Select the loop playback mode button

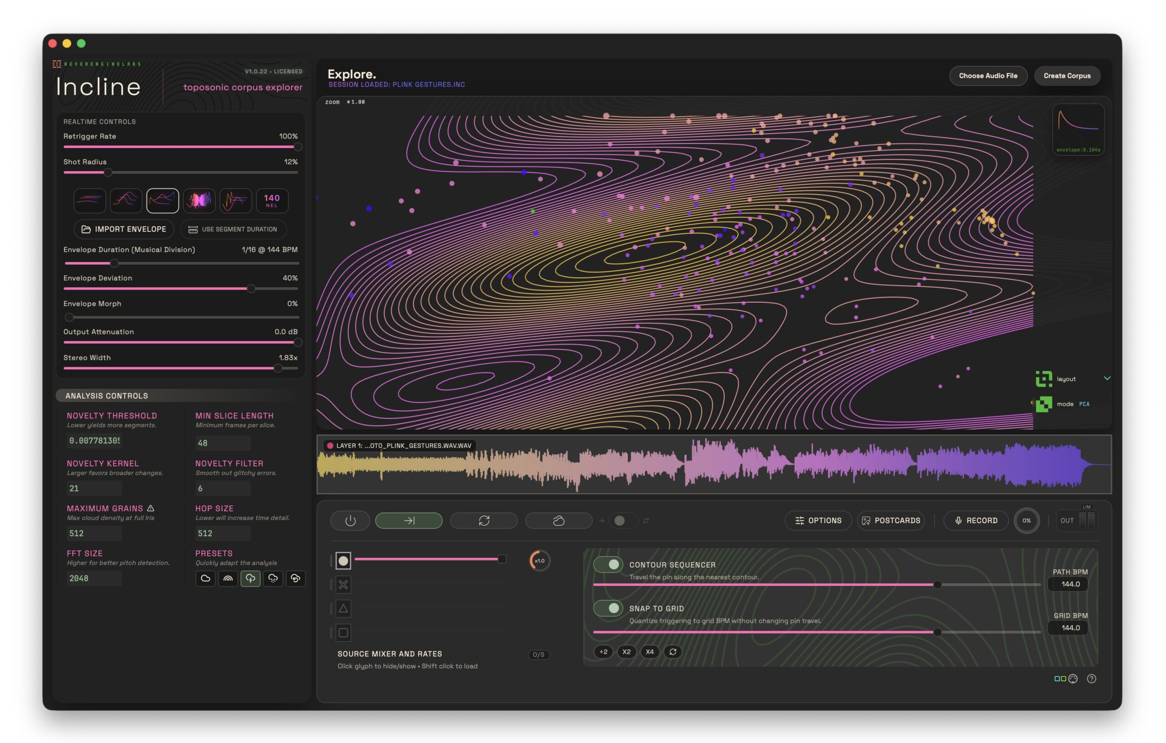[484, 520]
